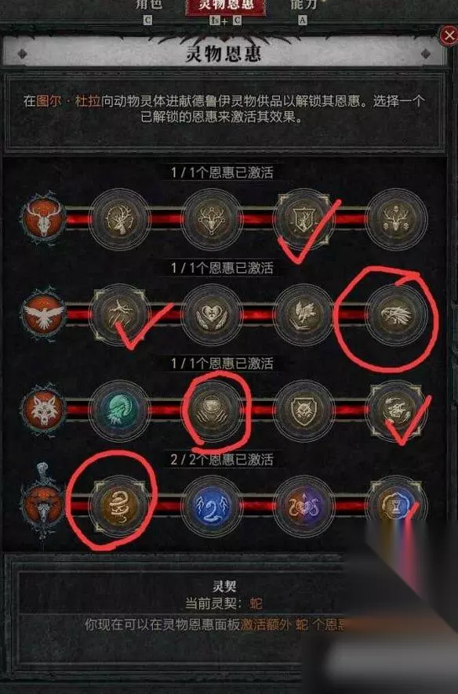This screenshot has width=458, height=694.
Task: Activate the green Wolf boon icon
Action: (x=120, y=410)
